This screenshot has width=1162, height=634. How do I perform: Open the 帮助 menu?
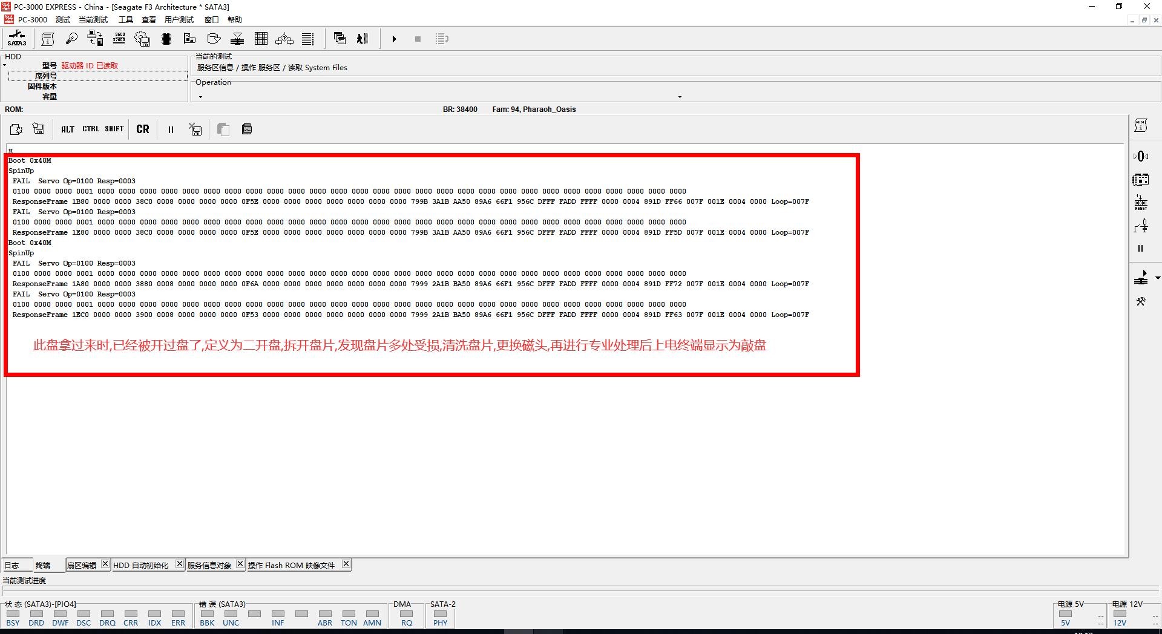coord(235,19)
